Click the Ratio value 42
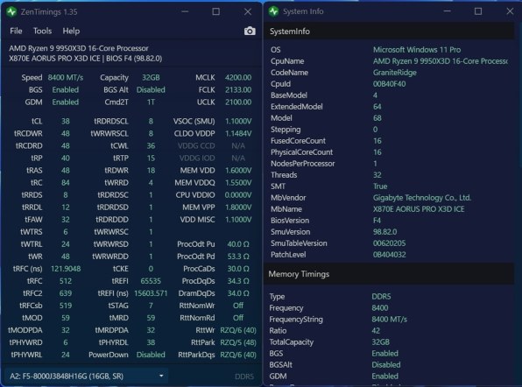522x387 pixels. click(x=376, y=331)
